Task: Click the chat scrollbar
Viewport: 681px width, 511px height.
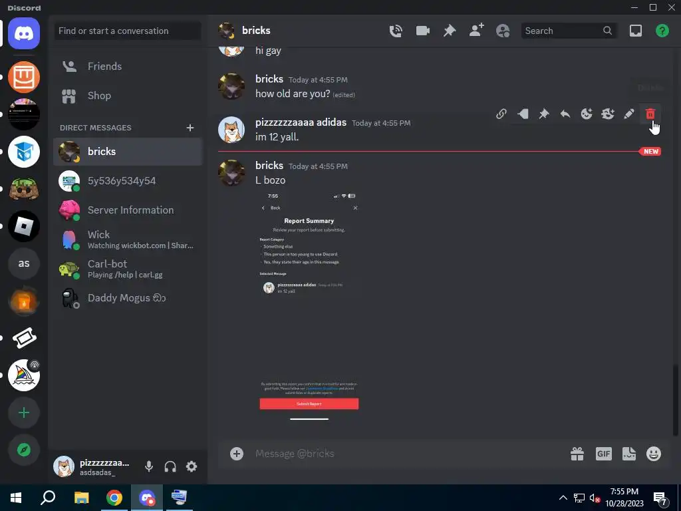Action: click(675, 400)
